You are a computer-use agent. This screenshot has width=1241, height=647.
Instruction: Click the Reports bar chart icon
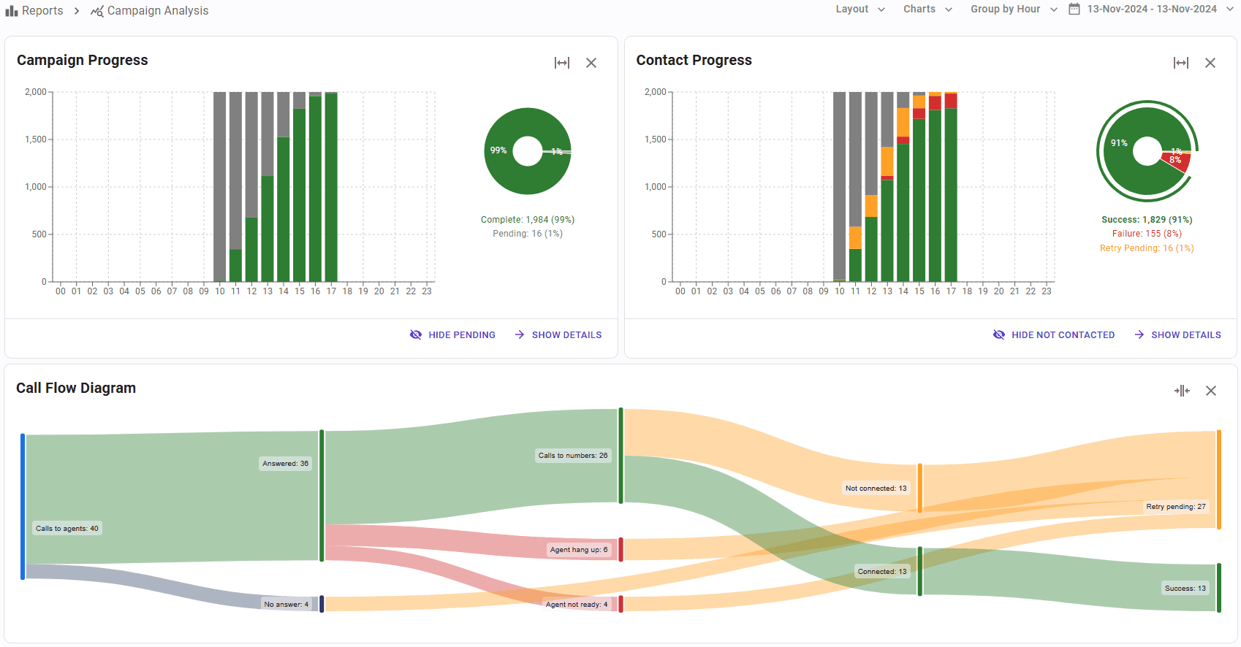12,11
